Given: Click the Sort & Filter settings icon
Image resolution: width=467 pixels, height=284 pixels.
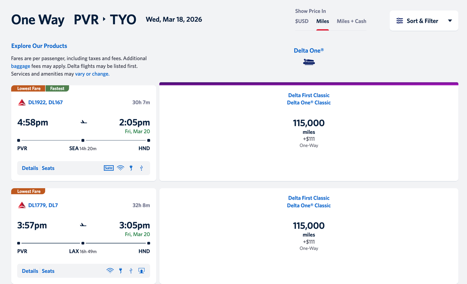Looking at the screenshot, I should 400,21.
